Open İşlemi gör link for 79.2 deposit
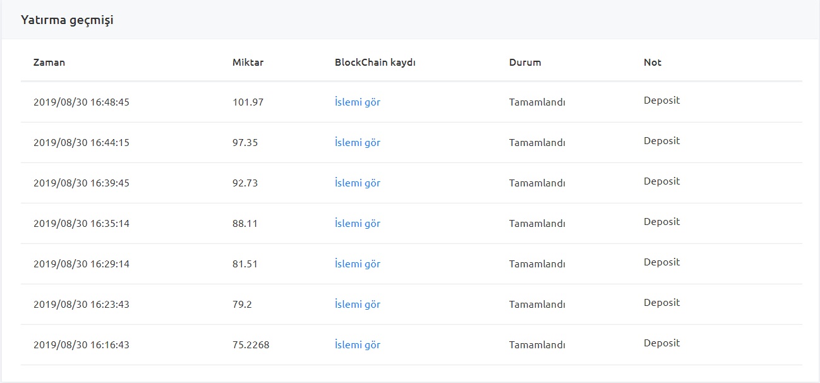 (x=358, y=304)
